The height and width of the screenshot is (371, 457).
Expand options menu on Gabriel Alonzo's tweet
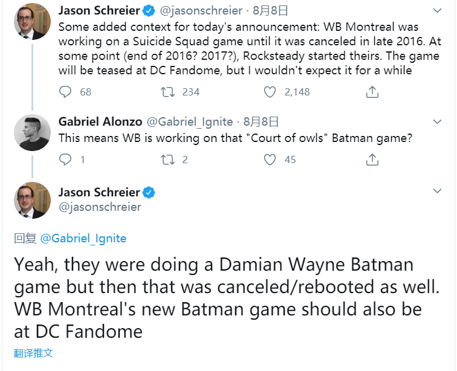(438, 122)
